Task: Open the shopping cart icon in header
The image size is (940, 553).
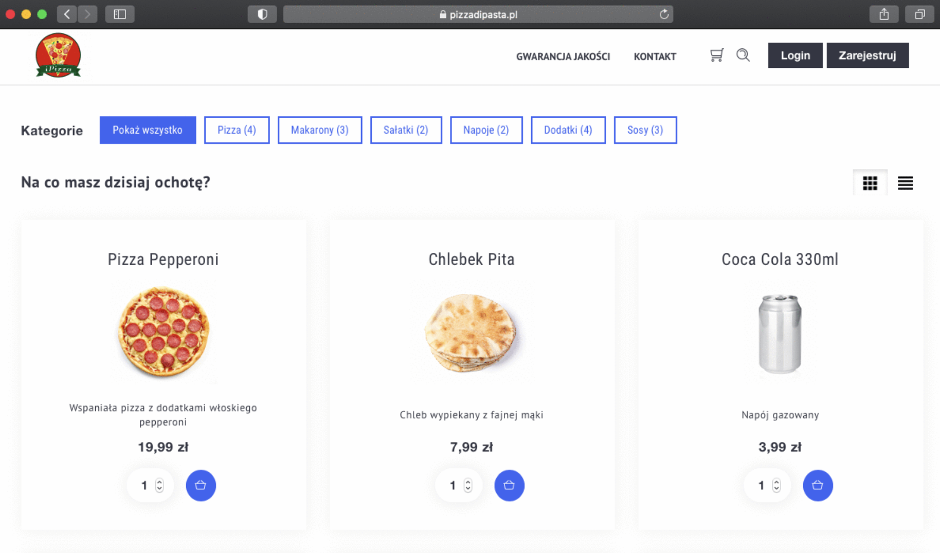Action: click(716, 55)
